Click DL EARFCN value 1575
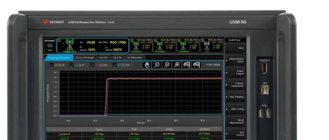 92,50
